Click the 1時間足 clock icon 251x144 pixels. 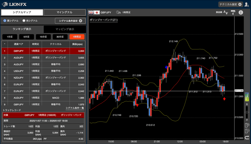tap(118, 12)
